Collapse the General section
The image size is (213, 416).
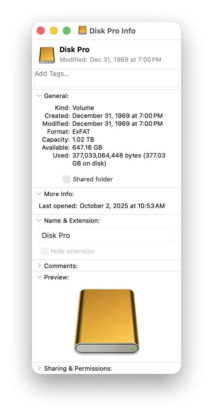[x=39, y=96]
